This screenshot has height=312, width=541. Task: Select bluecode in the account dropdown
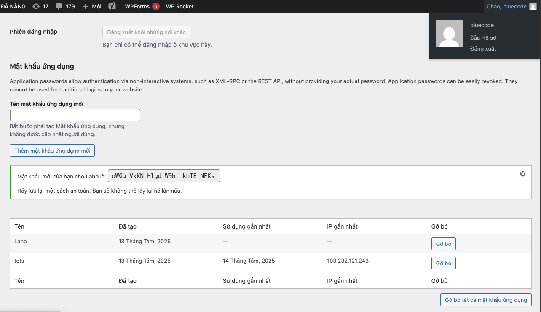click(x=482, y=25)
